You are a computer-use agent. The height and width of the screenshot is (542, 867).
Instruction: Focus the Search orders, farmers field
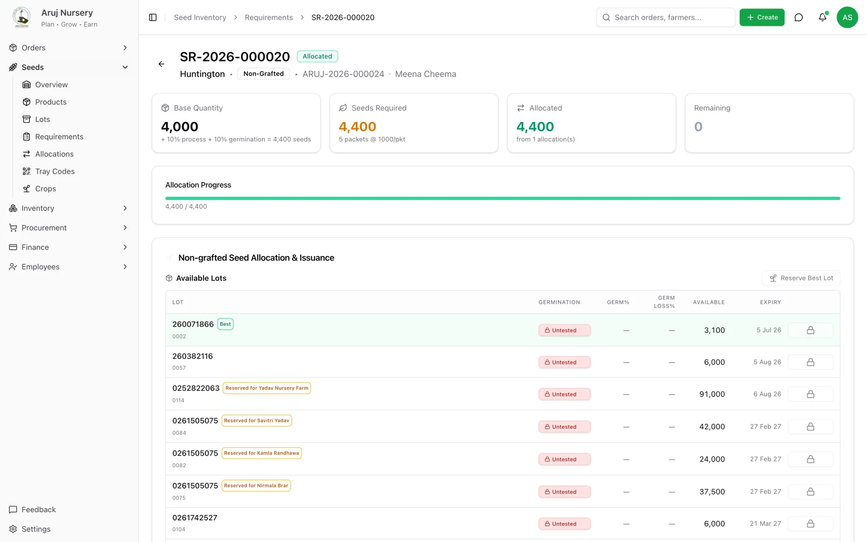[666, 17]
